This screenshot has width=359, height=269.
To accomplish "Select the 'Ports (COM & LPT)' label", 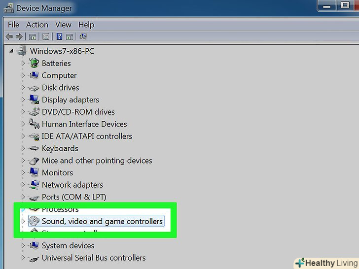I will tap(74, 197).
